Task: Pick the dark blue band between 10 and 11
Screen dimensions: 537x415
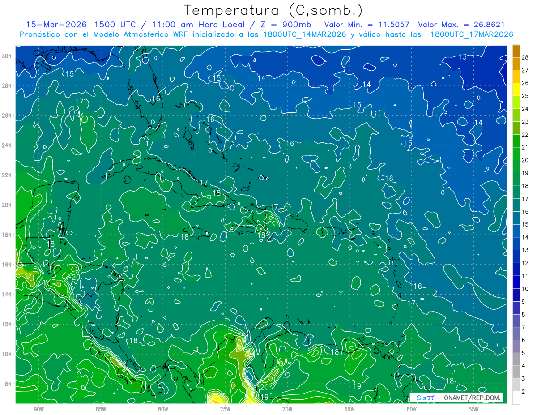Action: pyautogui.click(x=516, y=282)
